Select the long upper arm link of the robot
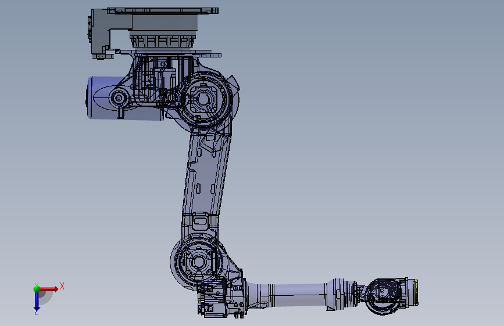Viewport: 504px width, 326px height. point(206,173)
